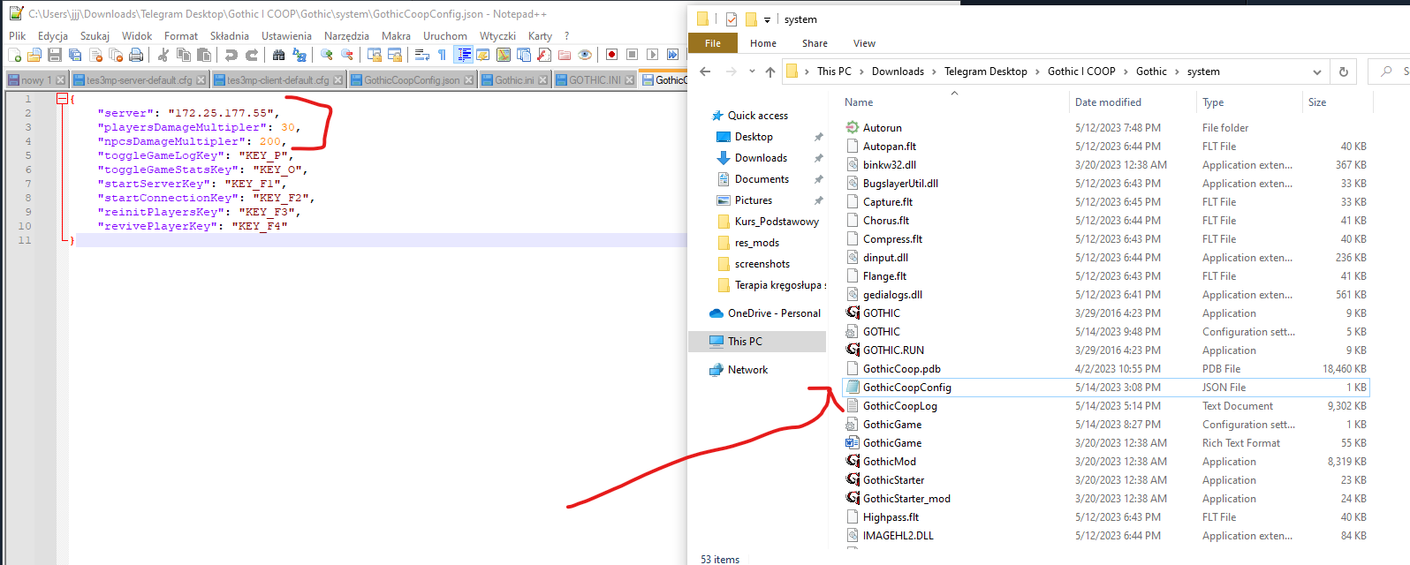Close the nowy 1 tab
The width and height of the screenshot is (1410, 565).
coord(60,80)
